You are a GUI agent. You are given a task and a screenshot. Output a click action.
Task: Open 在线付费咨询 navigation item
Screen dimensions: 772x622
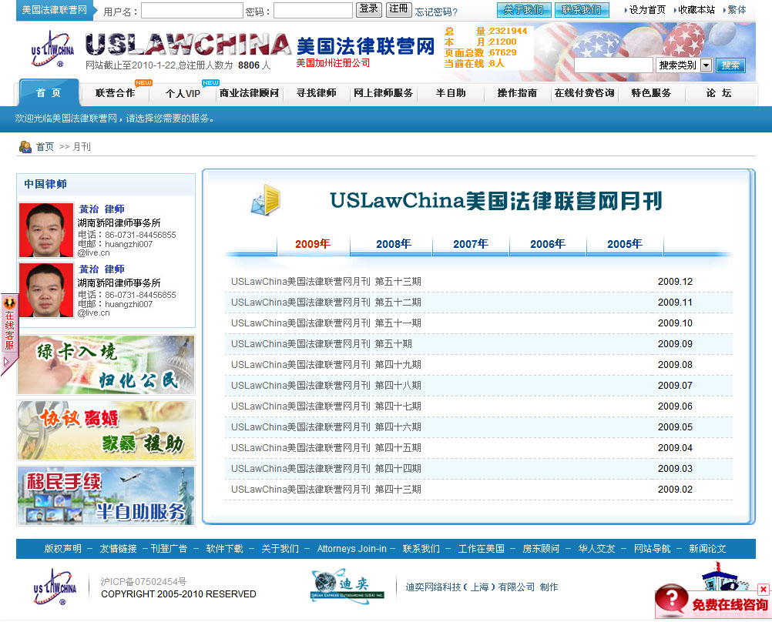coord(585,93)
